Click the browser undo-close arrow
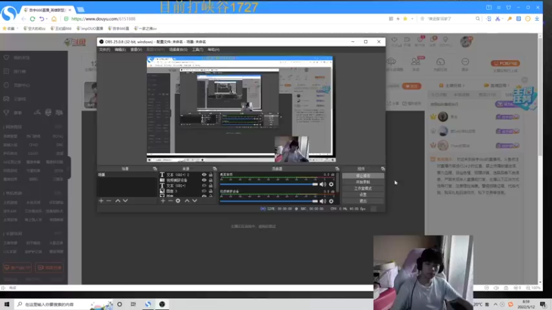This screenshot has height=310, width=552. pyautogui.click(x=41, y=19)
